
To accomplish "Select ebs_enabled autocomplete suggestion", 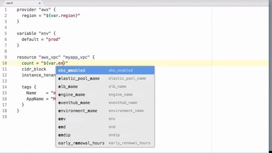I will 105,70.
